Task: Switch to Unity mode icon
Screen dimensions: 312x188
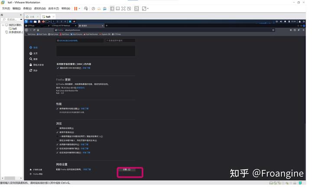Action: pyautogui.click(x=129, y=9)
